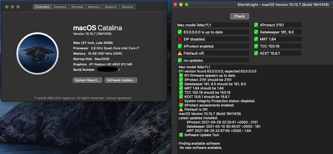Click the log check beside Software Update Tool
This screenshot has width=333, height=154.
pos(181,135)
